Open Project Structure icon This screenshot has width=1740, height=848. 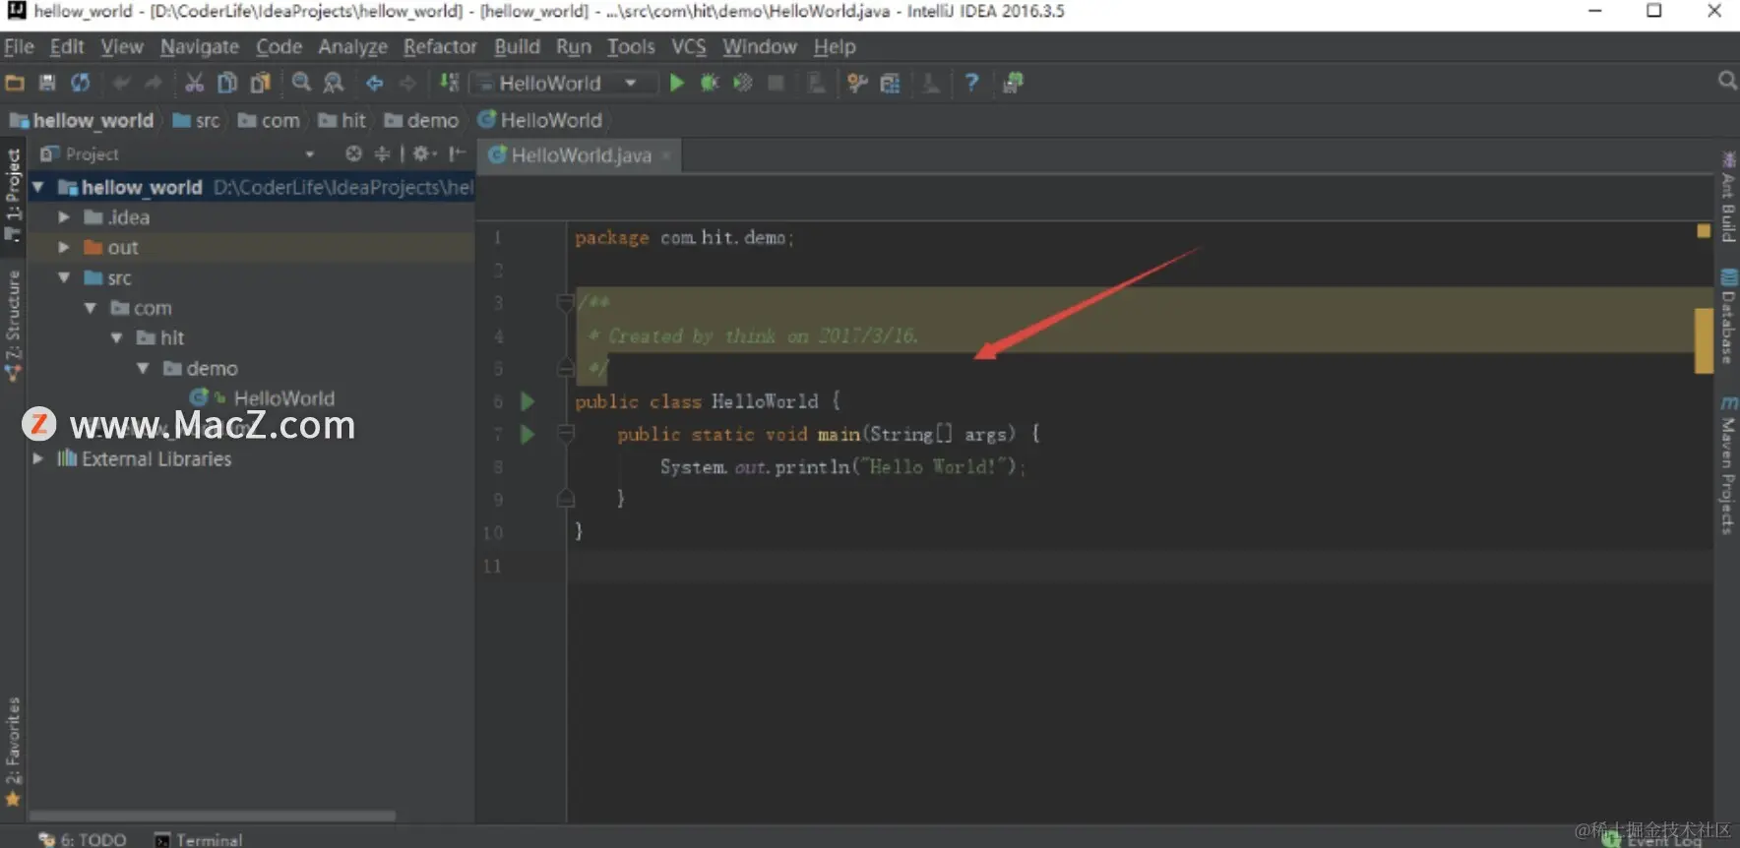890,84
